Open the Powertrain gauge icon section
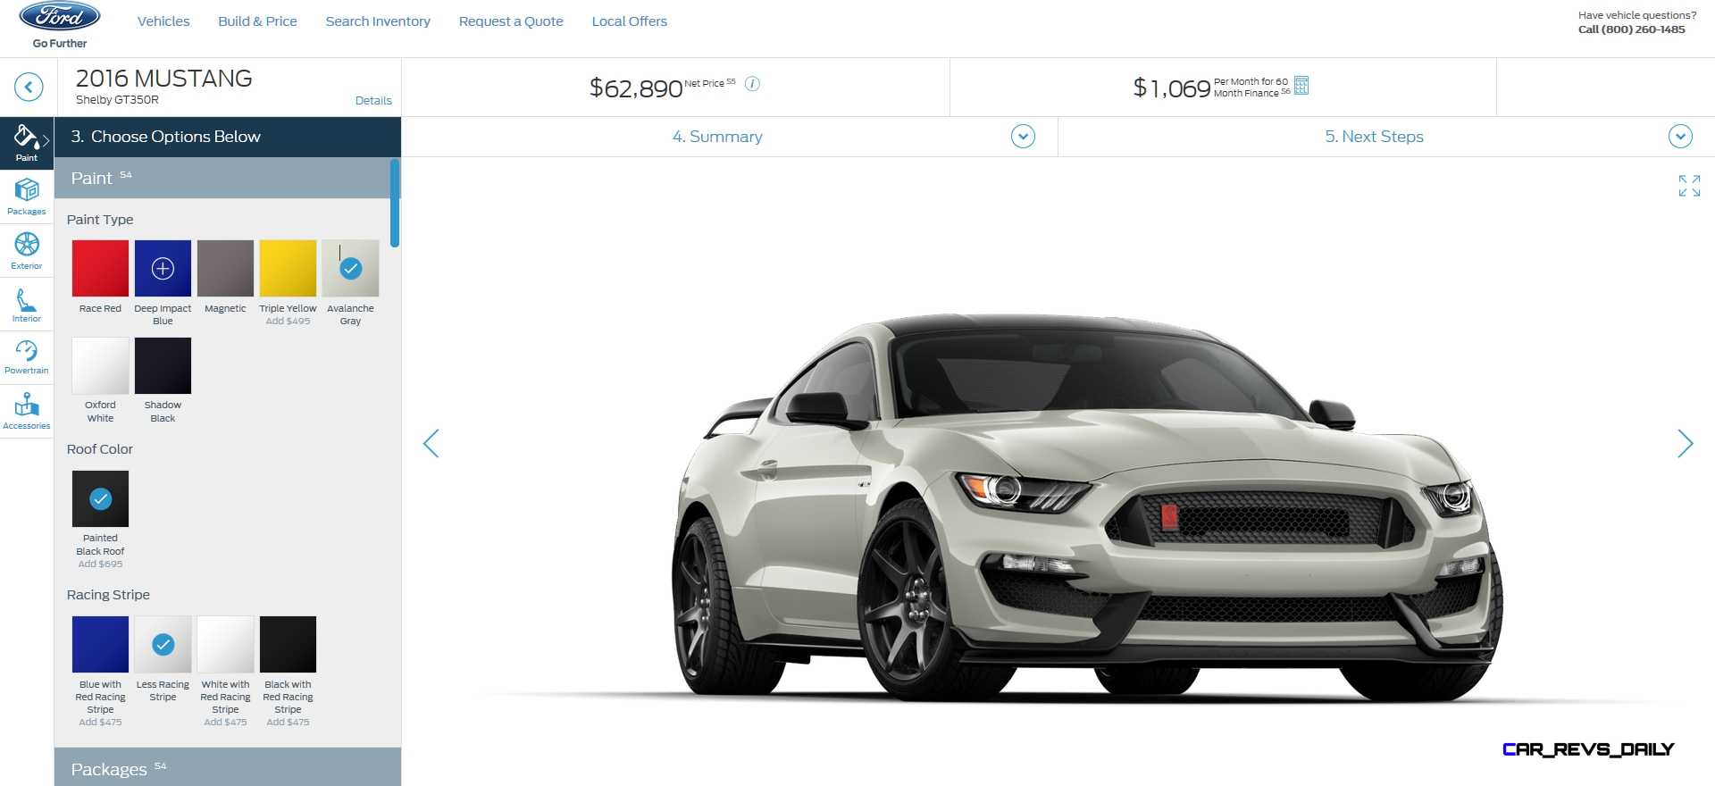The height and width of the screenshot is (786, 1715). [27, 357]
